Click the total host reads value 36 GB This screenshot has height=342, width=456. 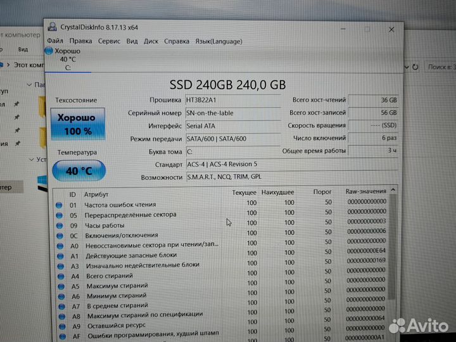[373, 100]
